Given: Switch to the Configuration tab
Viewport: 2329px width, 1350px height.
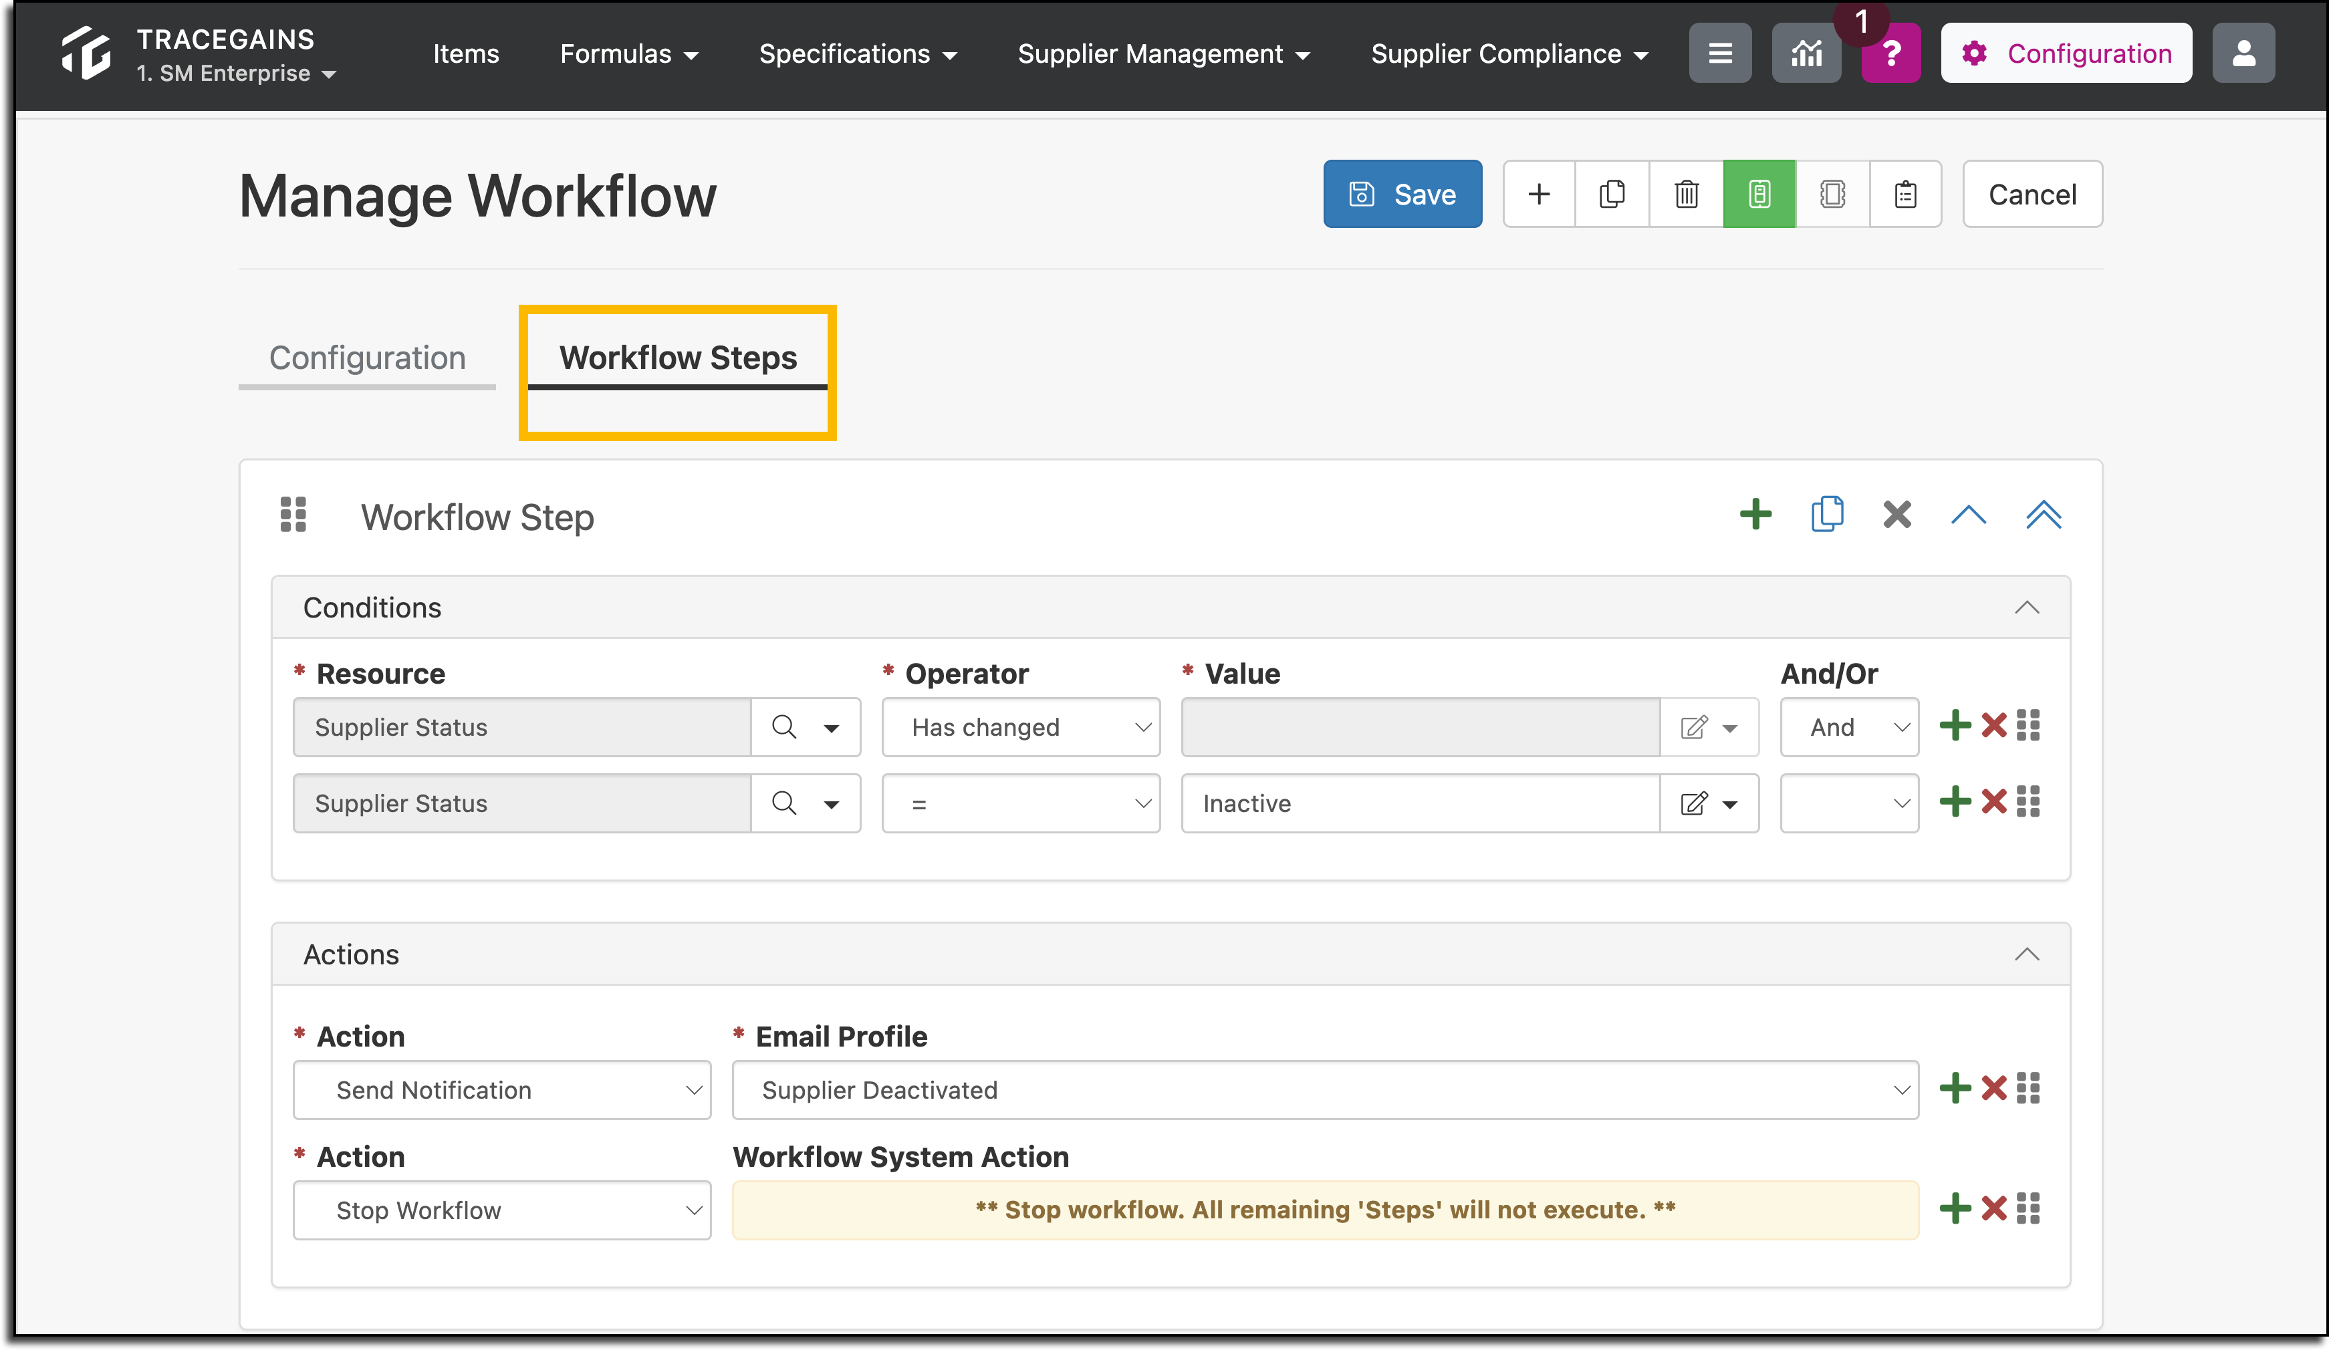Looking at the screenshot, I should [367, 358].
